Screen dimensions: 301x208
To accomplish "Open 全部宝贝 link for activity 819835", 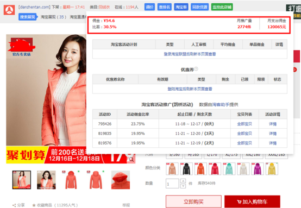I will pos(244,134).
